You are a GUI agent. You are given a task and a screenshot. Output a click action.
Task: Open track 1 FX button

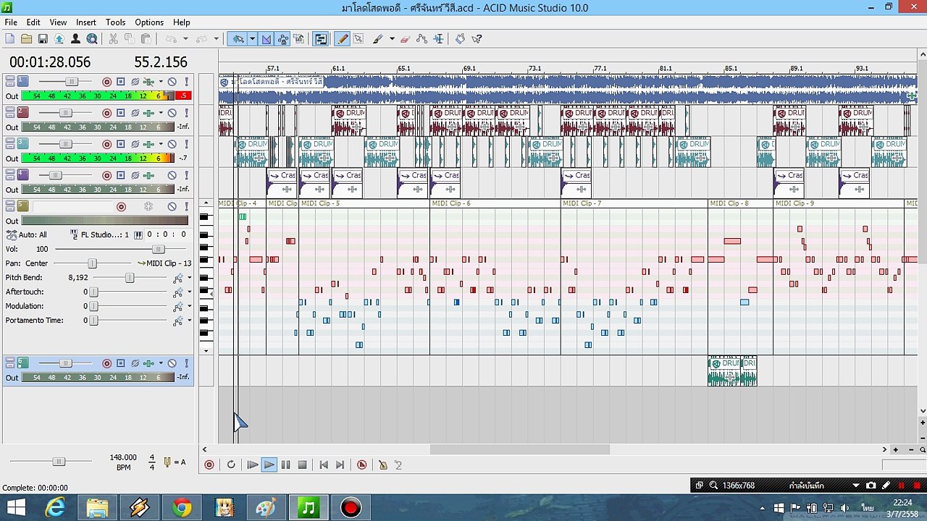148,82
